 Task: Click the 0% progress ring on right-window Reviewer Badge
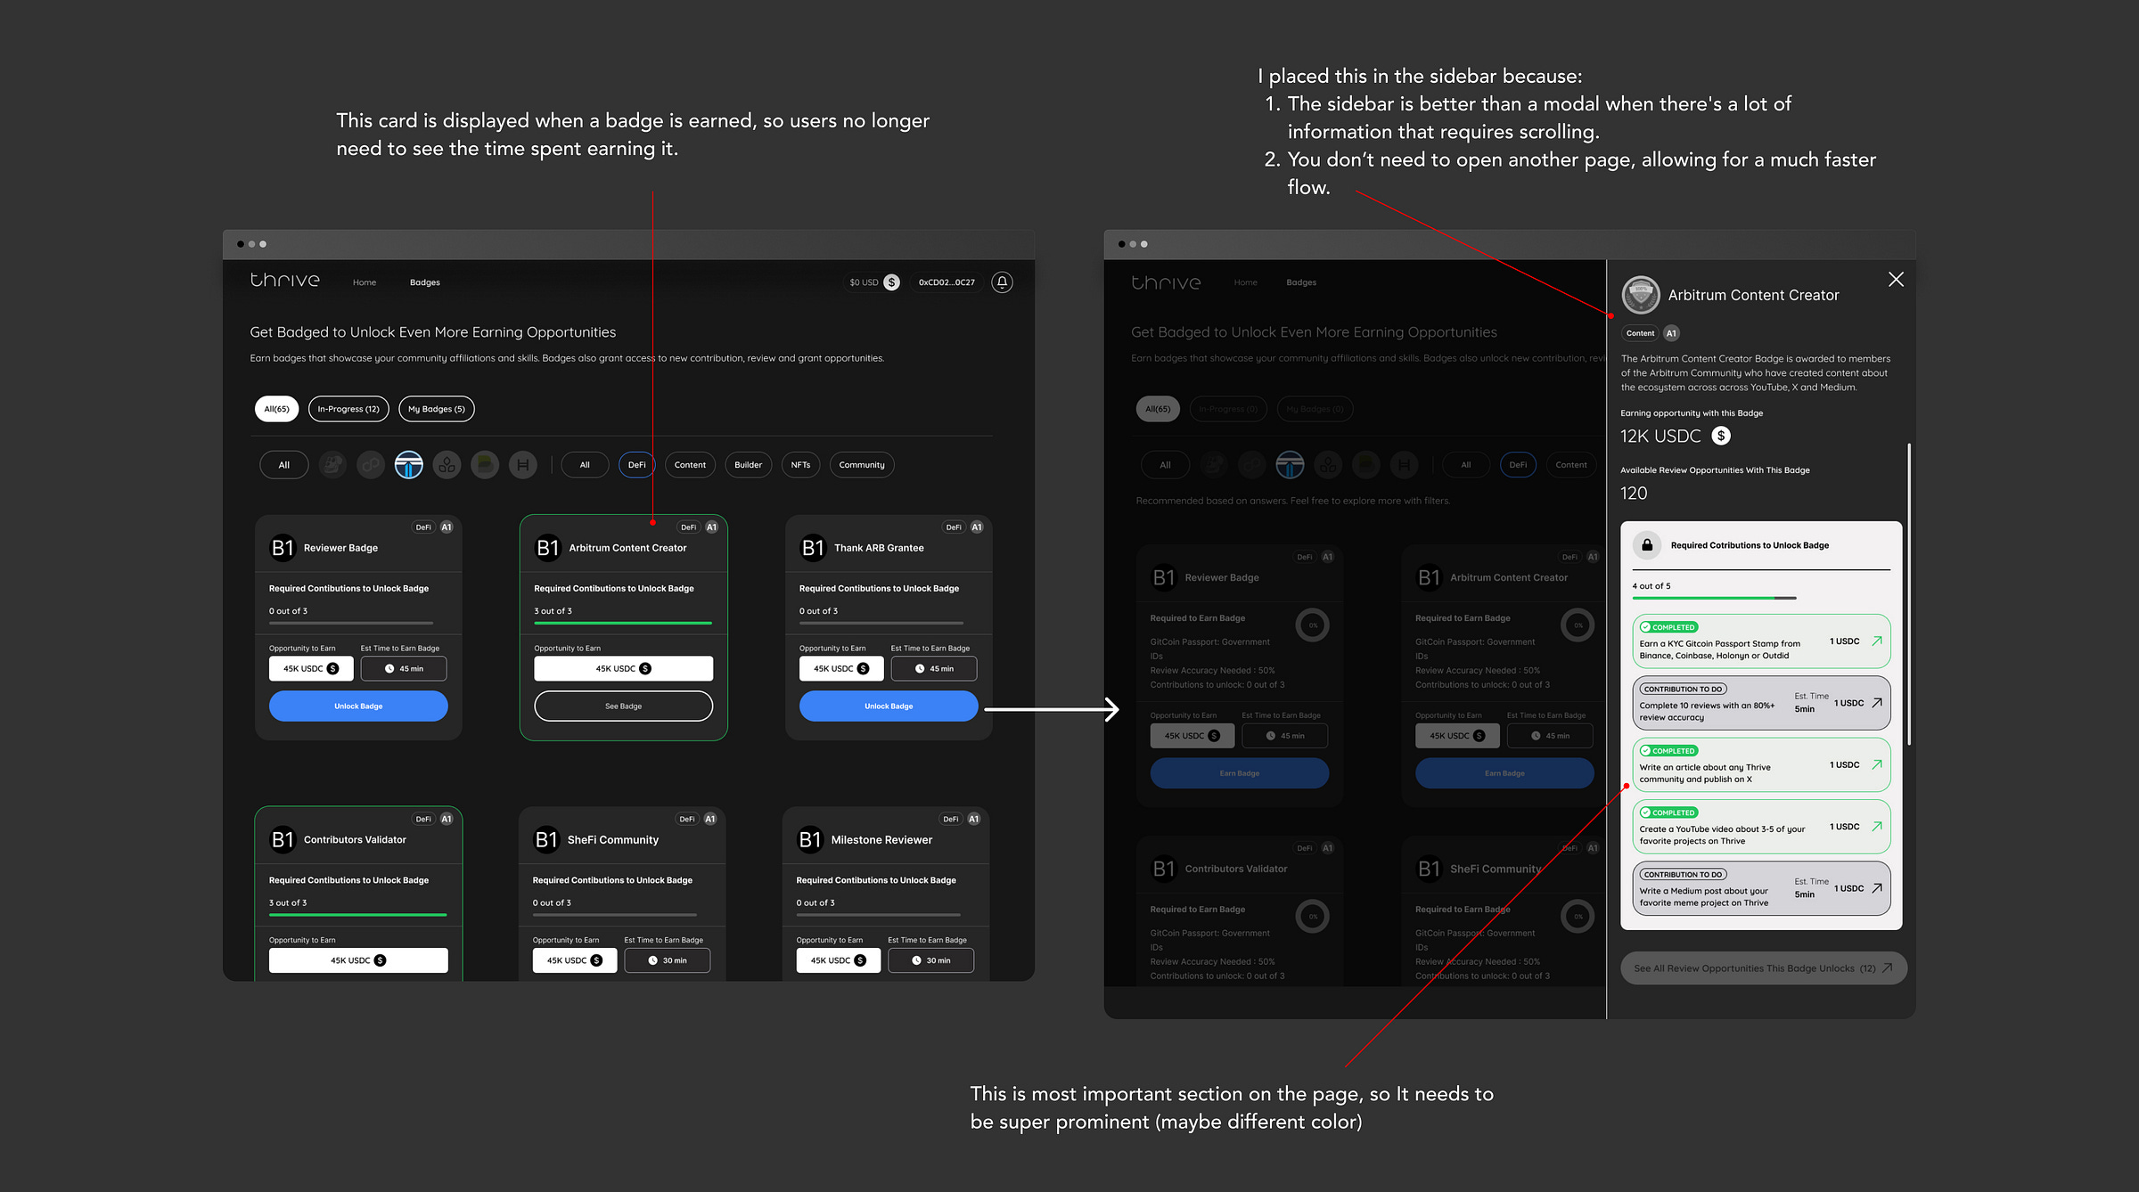pyautogui.click(x=1313, y=625)
